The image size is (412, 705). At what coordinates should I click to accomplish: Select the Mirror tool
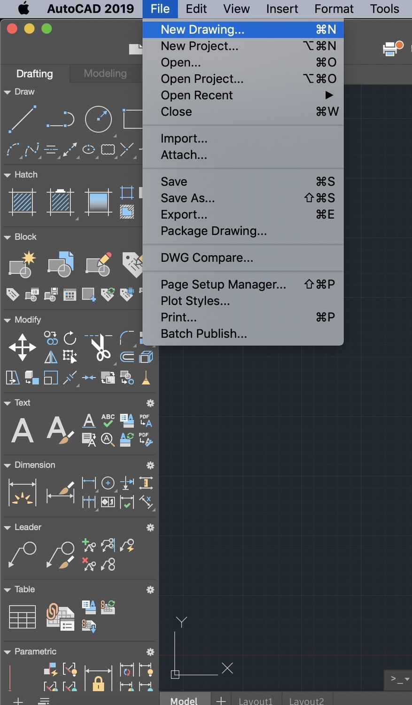51,357
